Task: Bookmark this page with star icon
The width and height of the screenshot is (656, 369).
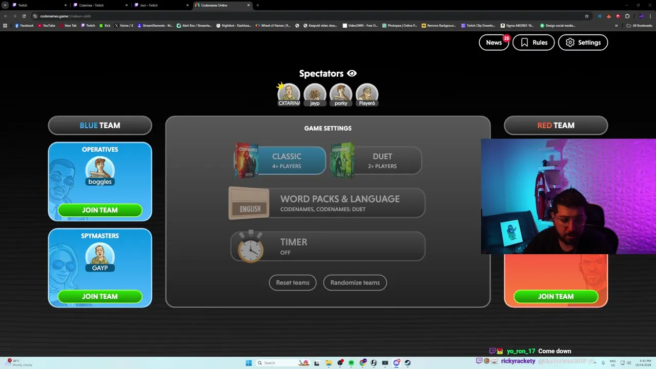Action: [x=587, y=16]
